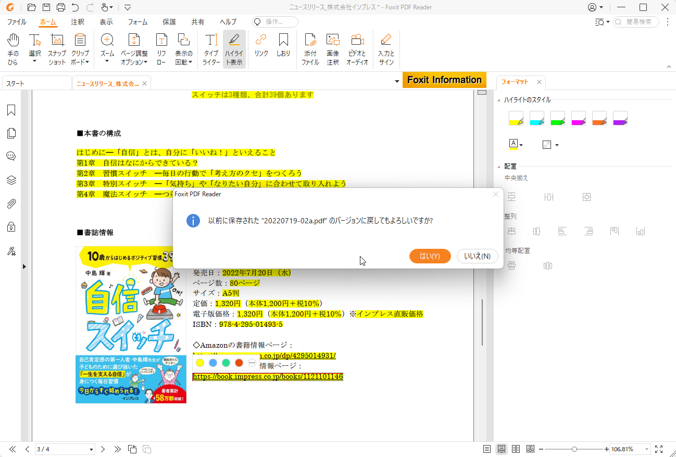This screenshot has width=676, height=457.
Task: Confirm revert by clicking はい(Y)
Action: click(430, 256)
